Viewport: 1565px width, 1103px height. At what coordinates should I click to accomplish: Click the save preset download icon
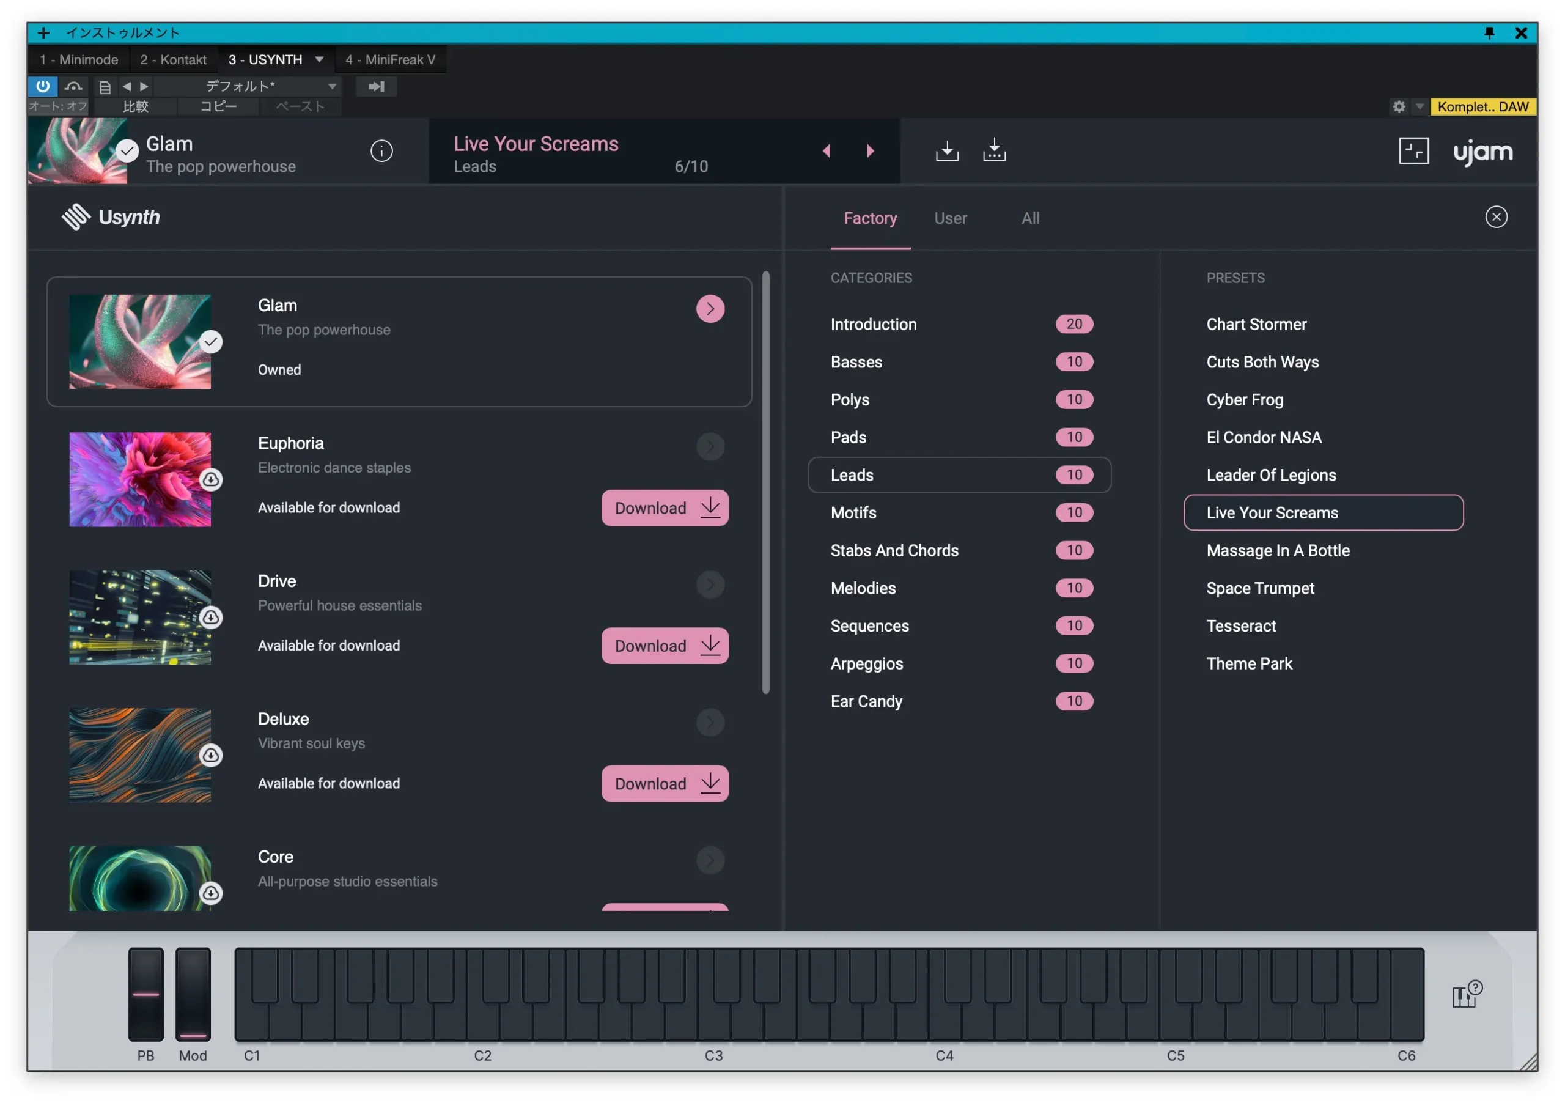tap(946, 150)
